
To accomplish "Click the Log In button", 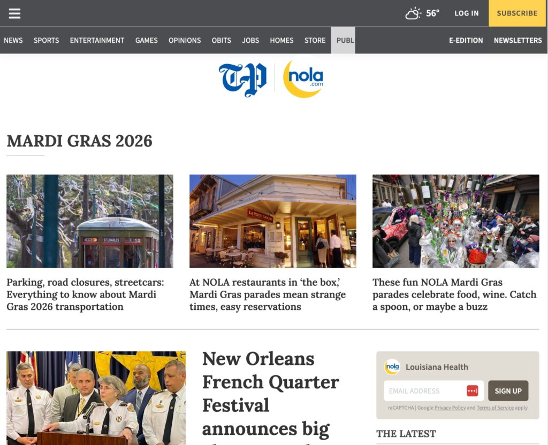I will 466,13.
